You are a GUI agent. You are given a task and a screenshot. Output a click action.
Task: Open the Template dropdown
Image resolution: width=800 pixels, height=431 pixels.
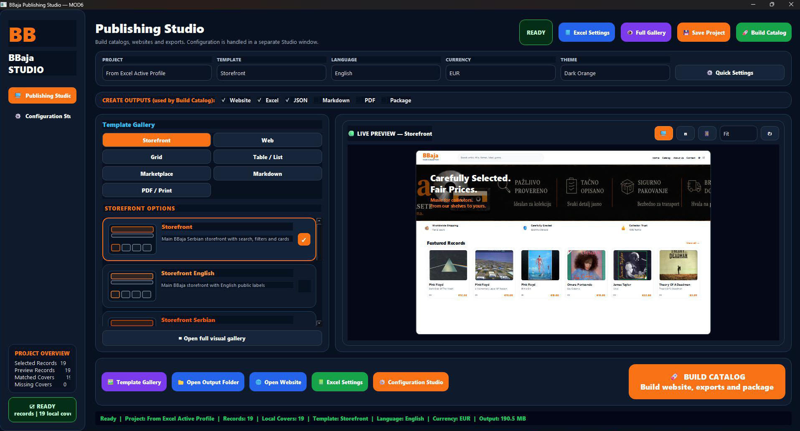coord(272,73)
